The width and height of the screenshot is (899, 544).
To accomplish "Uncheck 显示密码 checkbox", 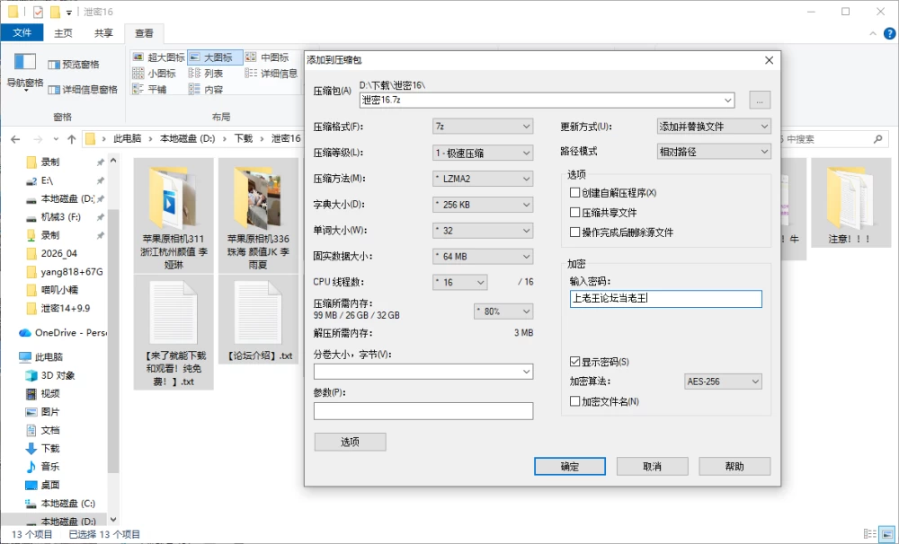I will pyautogui.click(x=574, y=362).
